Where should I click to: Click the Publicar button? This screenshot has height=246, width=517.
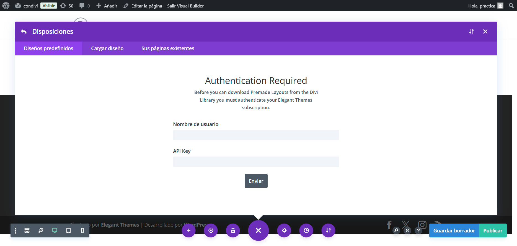(x=493, y=230)
